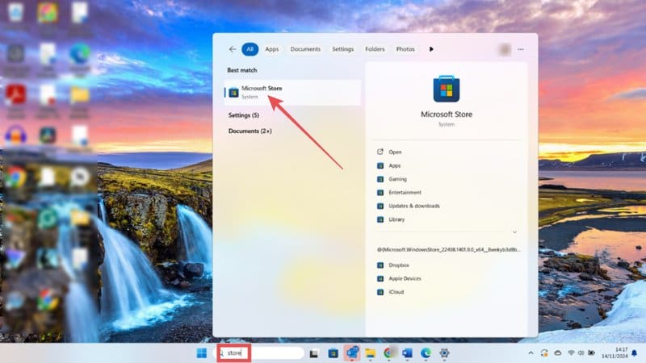This screenshot has width=646, height=363.
Task: Open Word from the taskbar
Action: click(407, 353)
